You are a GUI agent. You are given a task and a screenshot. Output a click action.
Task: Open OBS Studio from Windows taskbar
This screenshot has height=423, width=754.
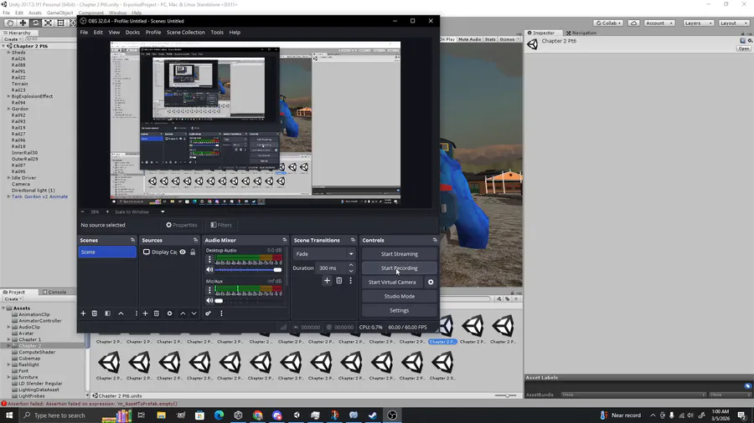tap(392, 415)
